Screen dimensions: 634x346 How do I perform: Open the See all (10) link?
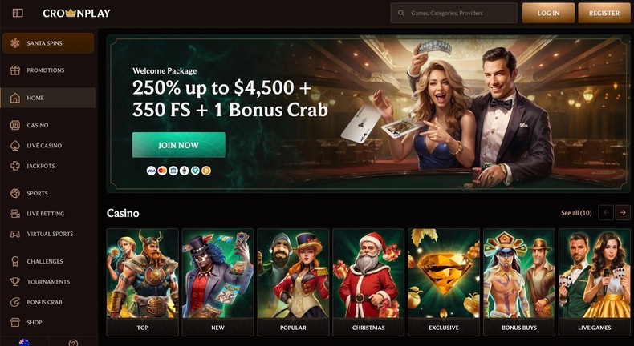576,213
